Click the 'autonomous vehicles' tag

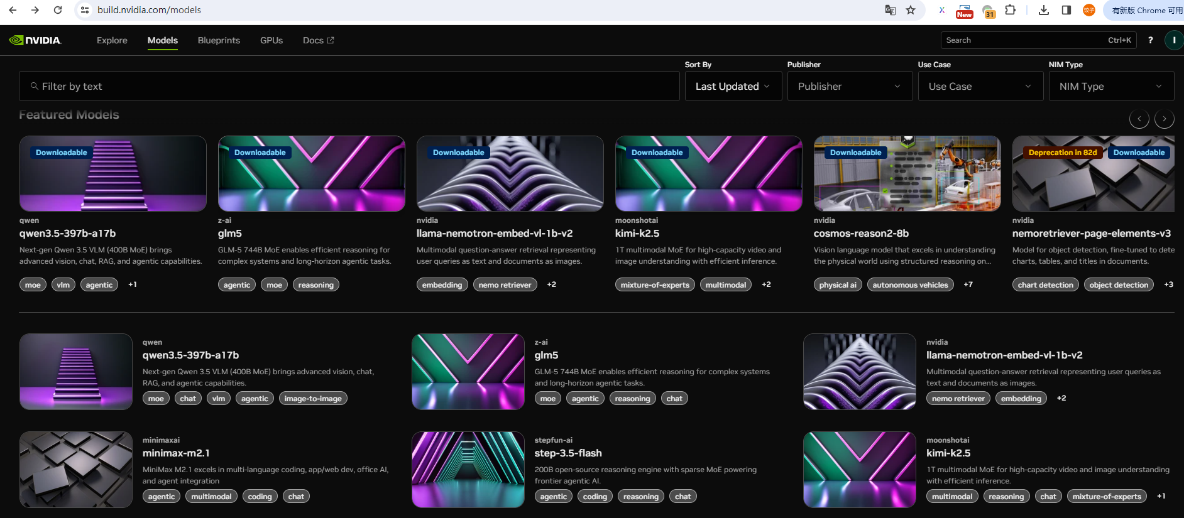point(910,285)
